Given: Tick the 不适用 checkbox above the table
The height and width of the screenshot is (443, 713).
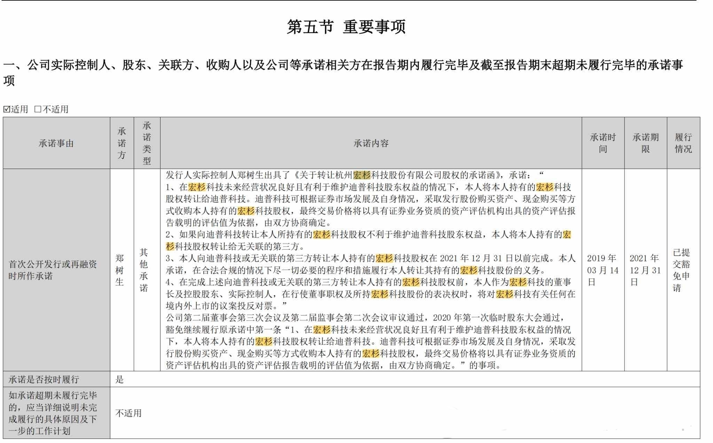Looking at the screenshot, I should 38,109.
